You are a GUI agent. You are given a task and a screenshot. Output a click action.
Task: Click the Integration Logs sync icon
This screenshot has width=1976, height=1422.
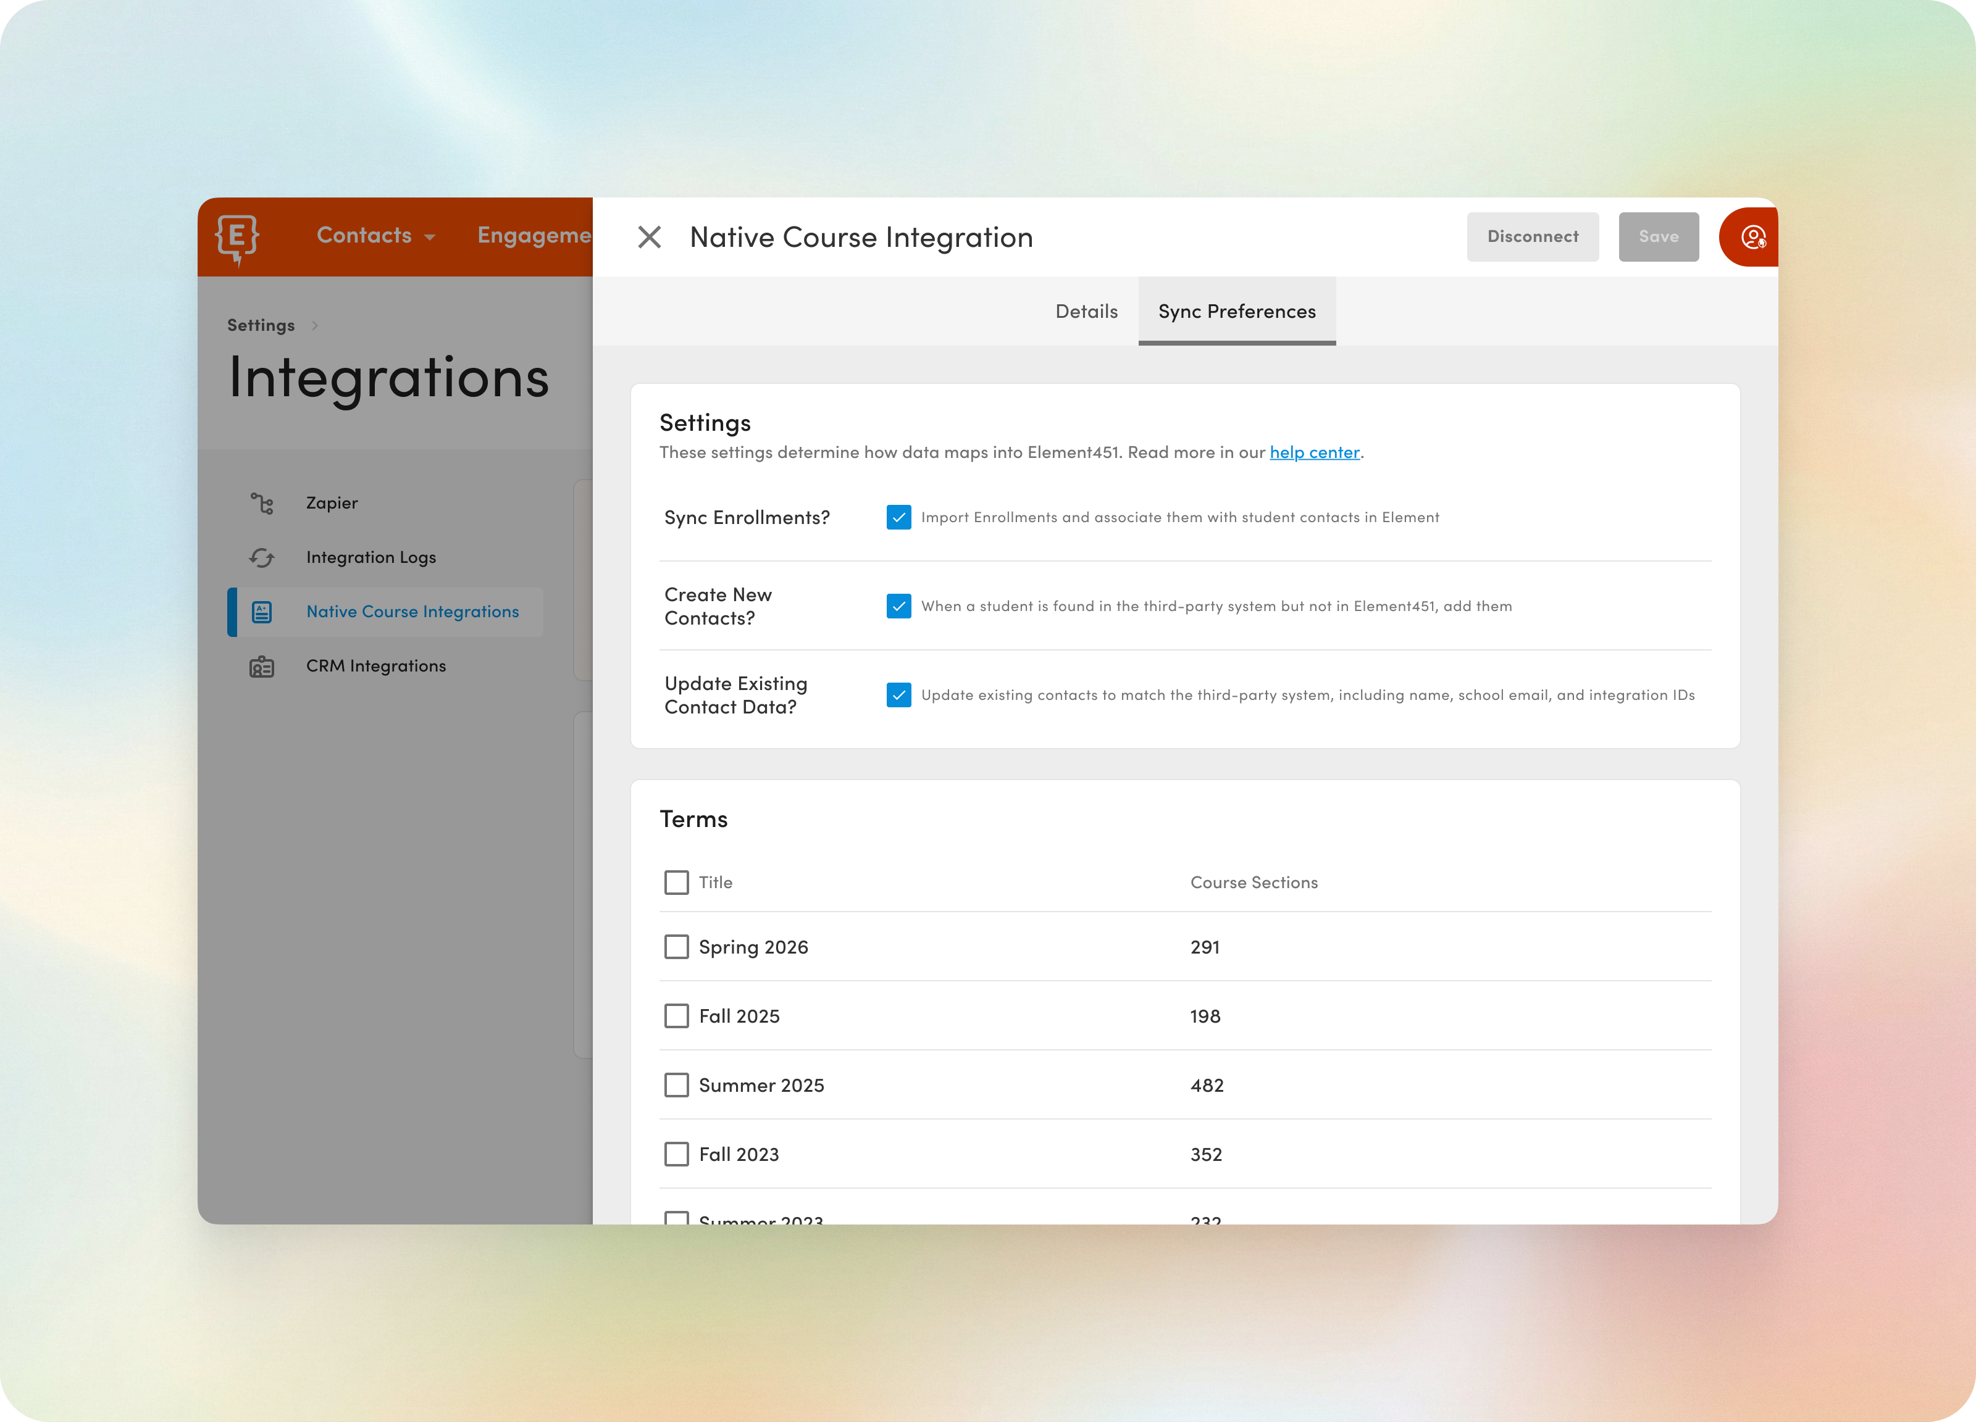tap(262, 557)
